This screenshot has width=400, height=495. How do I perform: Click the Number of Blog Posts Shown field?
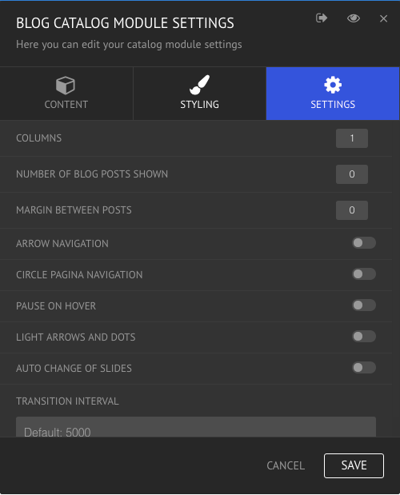352,174
